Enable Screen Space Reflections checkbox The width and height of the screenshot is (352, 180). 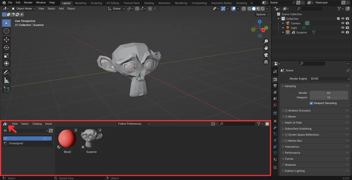[x=286, y=134]
